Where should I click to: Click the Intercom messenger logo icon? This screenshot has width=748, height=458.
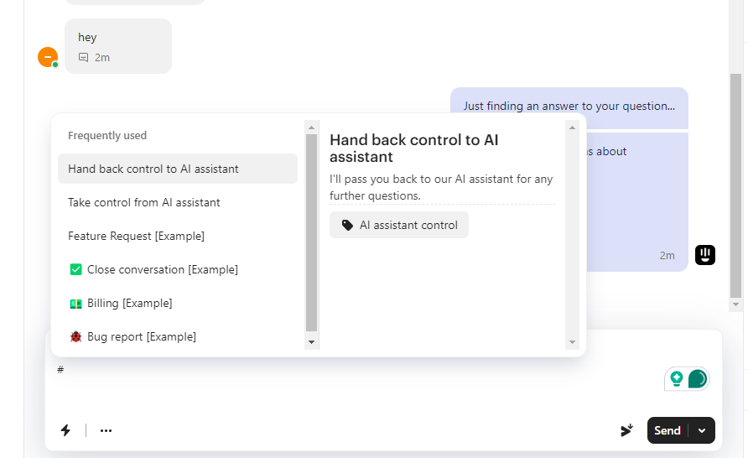coord(705,254)
